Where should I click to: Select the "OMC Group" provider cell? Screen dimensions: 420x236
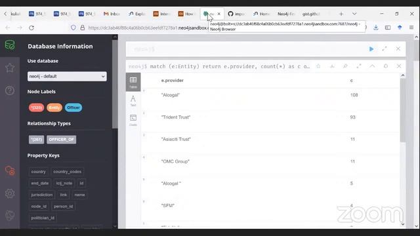[x=175, y=161]
